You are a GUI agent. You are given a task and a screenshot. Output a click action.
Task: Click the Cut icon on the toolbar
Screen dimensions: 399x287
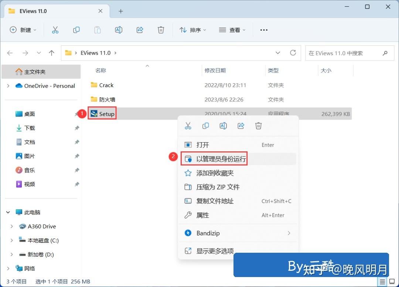(x=55, y=30)
